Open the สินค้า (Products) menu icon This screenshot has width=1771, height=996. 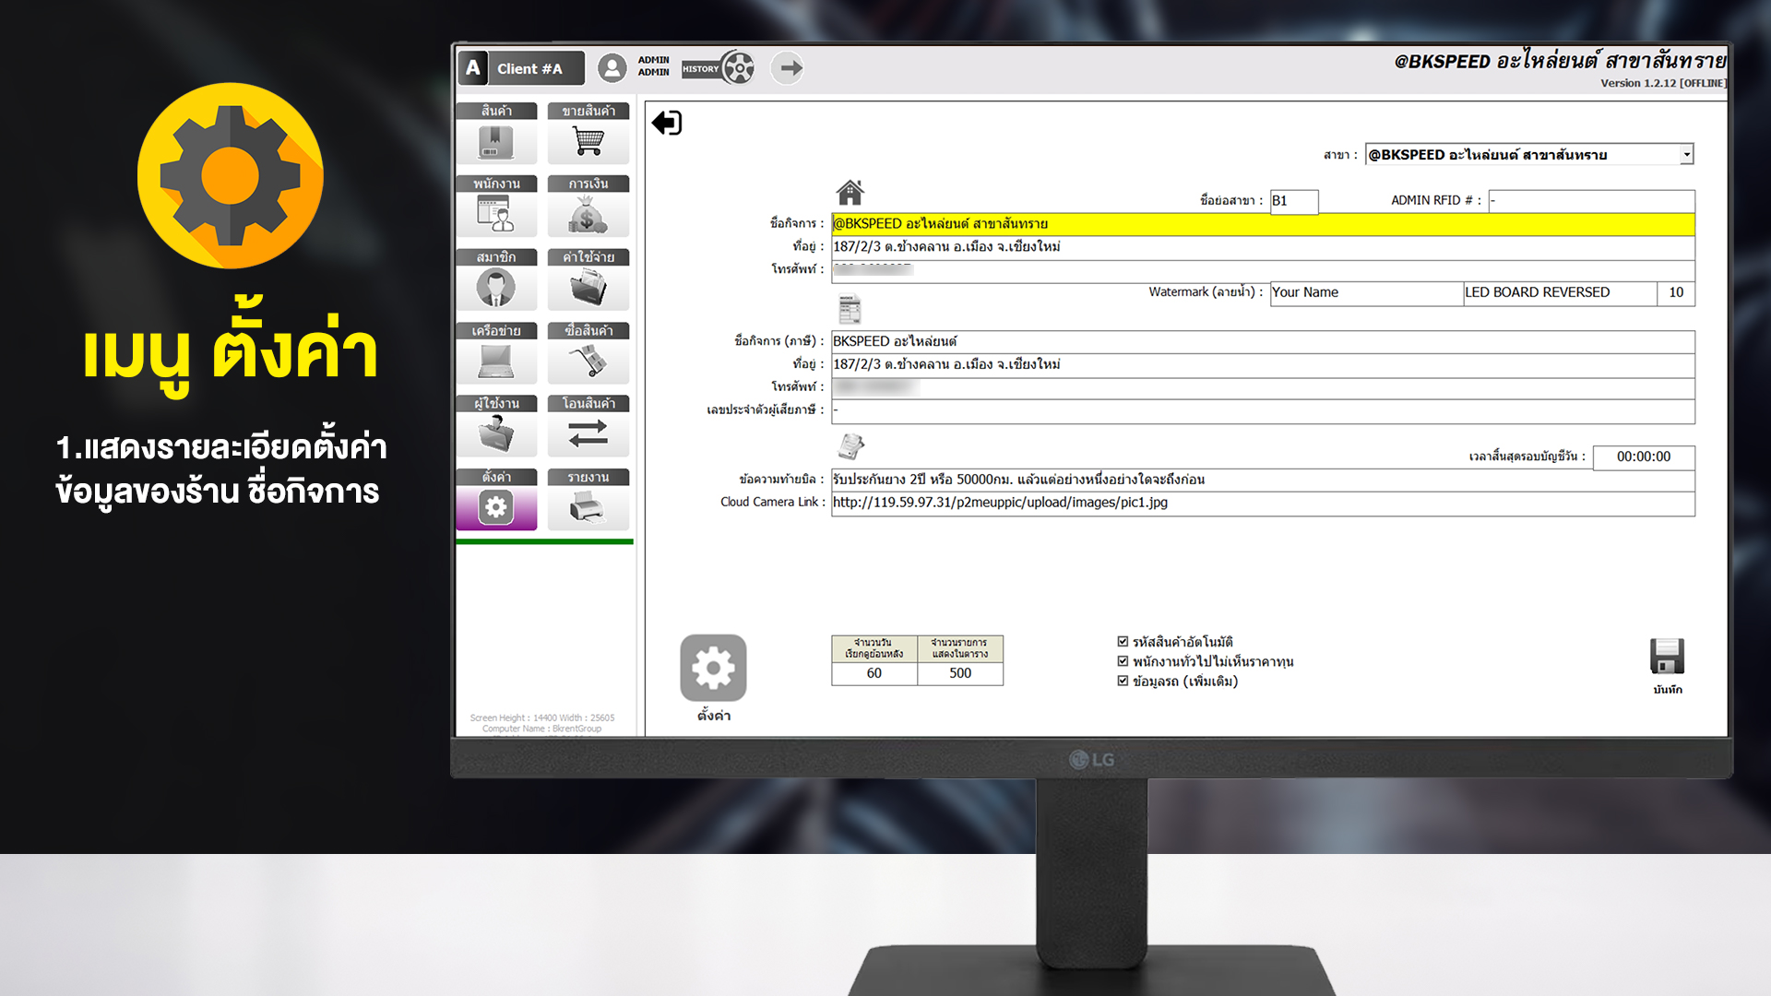click(496, 133)
